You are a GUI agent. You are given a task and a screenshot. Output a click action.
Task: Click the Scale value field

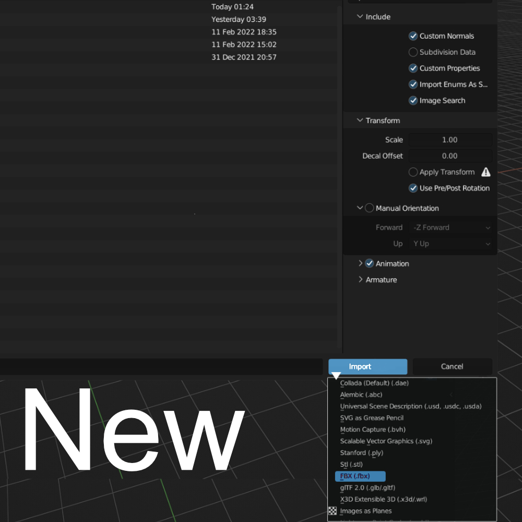click(450, 140)
